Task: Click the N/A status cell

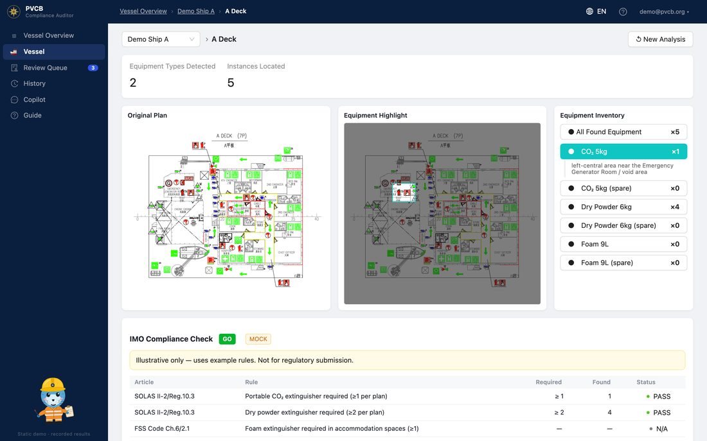Action: pos(658,429)
